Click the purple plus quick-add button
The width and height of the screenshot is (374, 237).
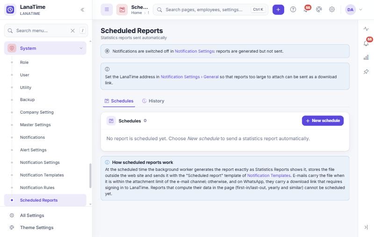[278, 10]
